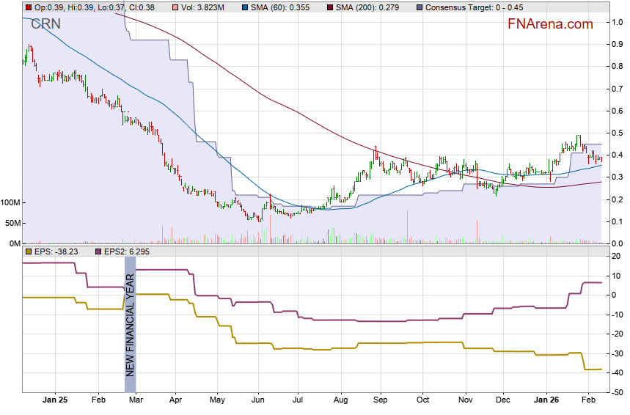Click the purple EPS2 legend swatch
This screenshot has height=415, width=630.
(98, 252)
